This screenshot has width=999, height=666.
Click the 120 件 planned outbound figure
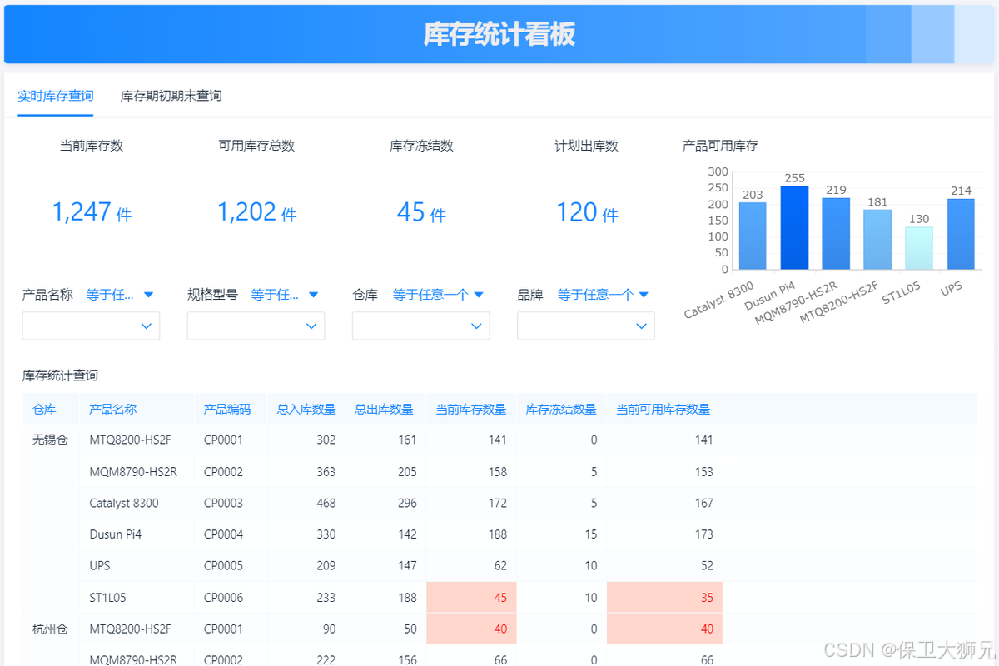pyautogui.click(x=587, y=212)
